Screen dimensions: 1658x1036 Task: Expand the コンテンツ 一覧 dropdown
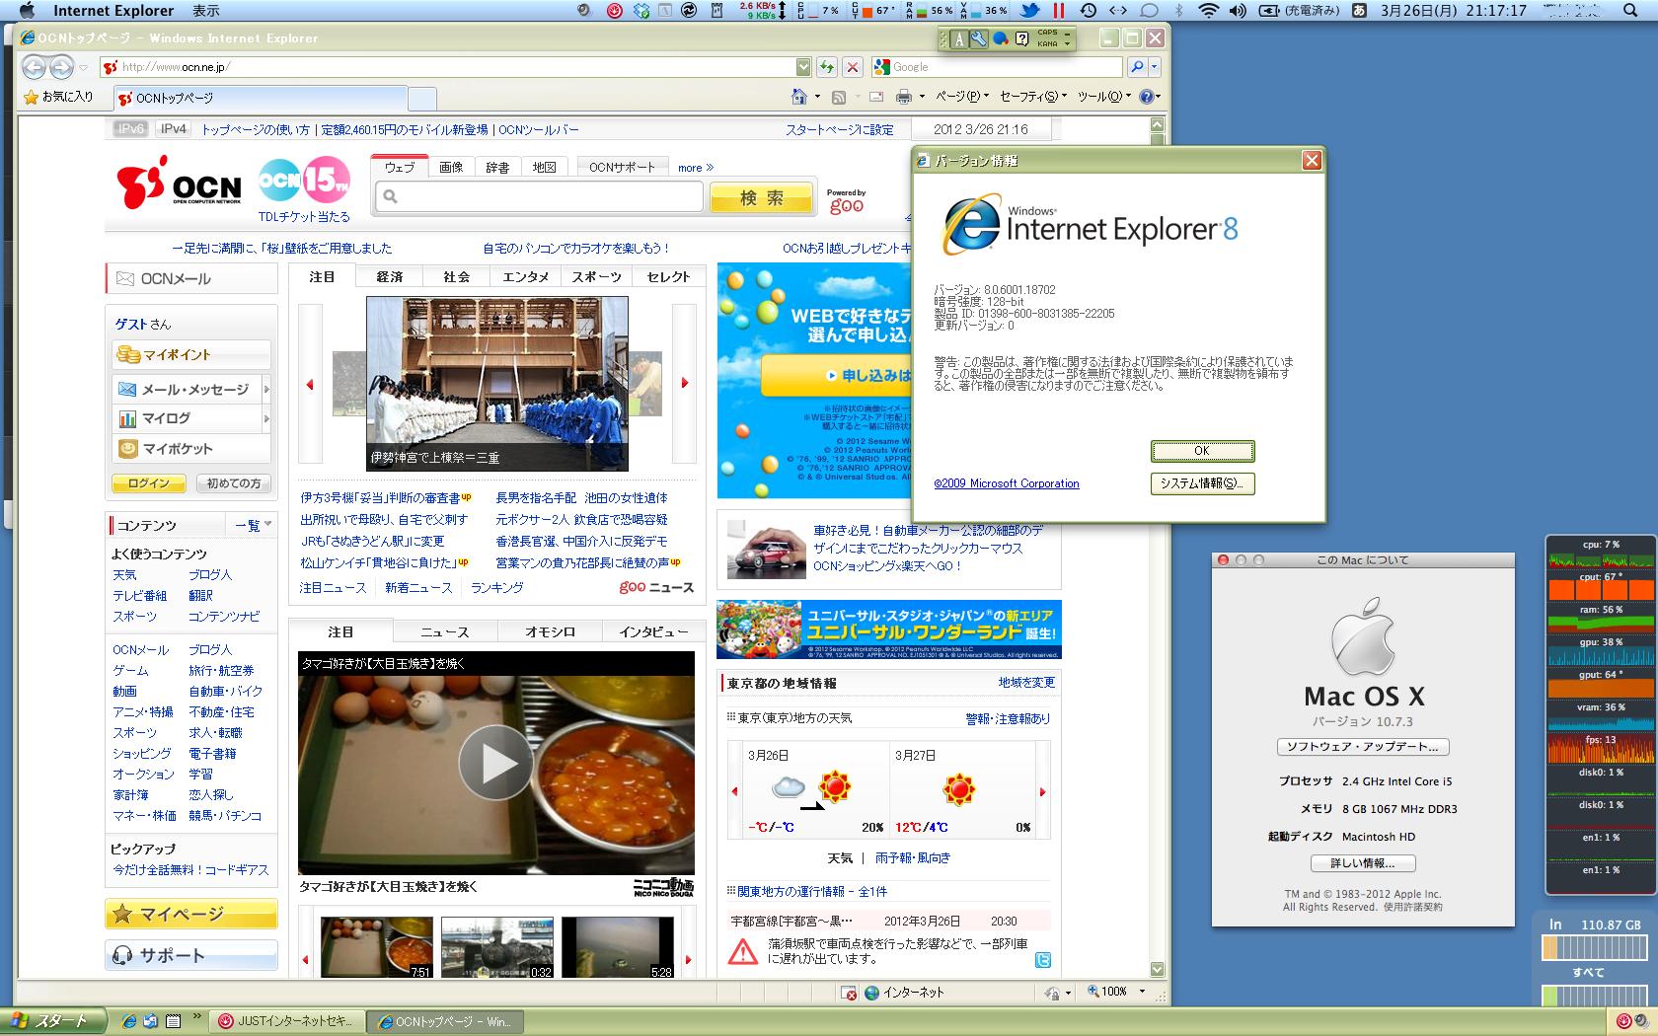coord(254,525)
